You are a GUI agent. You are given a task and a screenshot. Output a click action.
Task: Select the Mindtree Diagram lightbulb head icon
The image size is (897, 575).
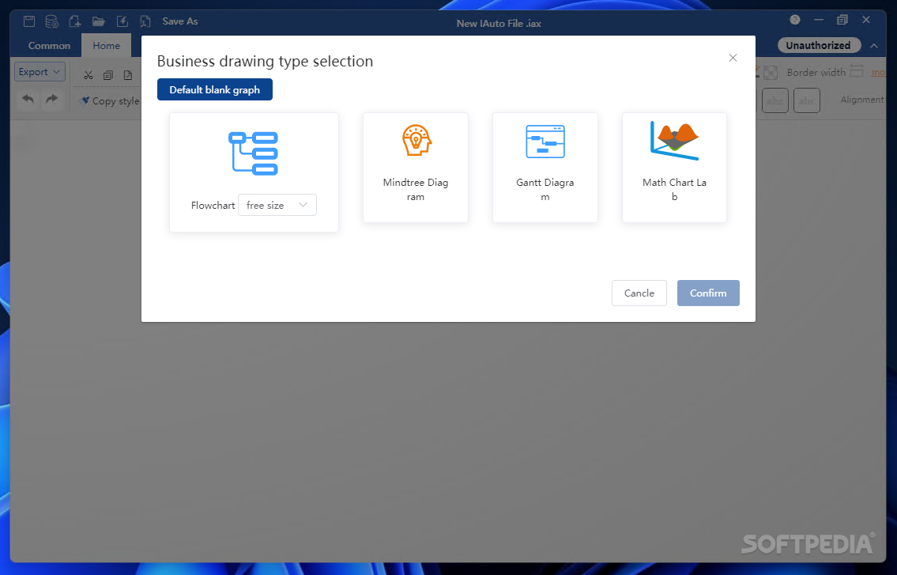coord(416,140)
